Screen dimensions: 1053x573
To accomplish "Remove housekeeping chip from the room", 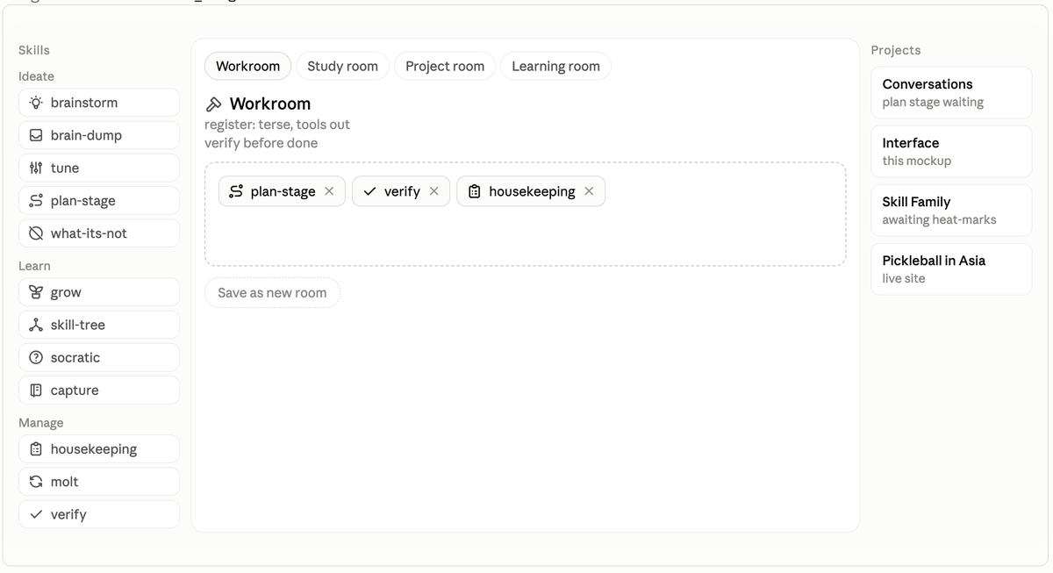I will click(x=589, y=191).
